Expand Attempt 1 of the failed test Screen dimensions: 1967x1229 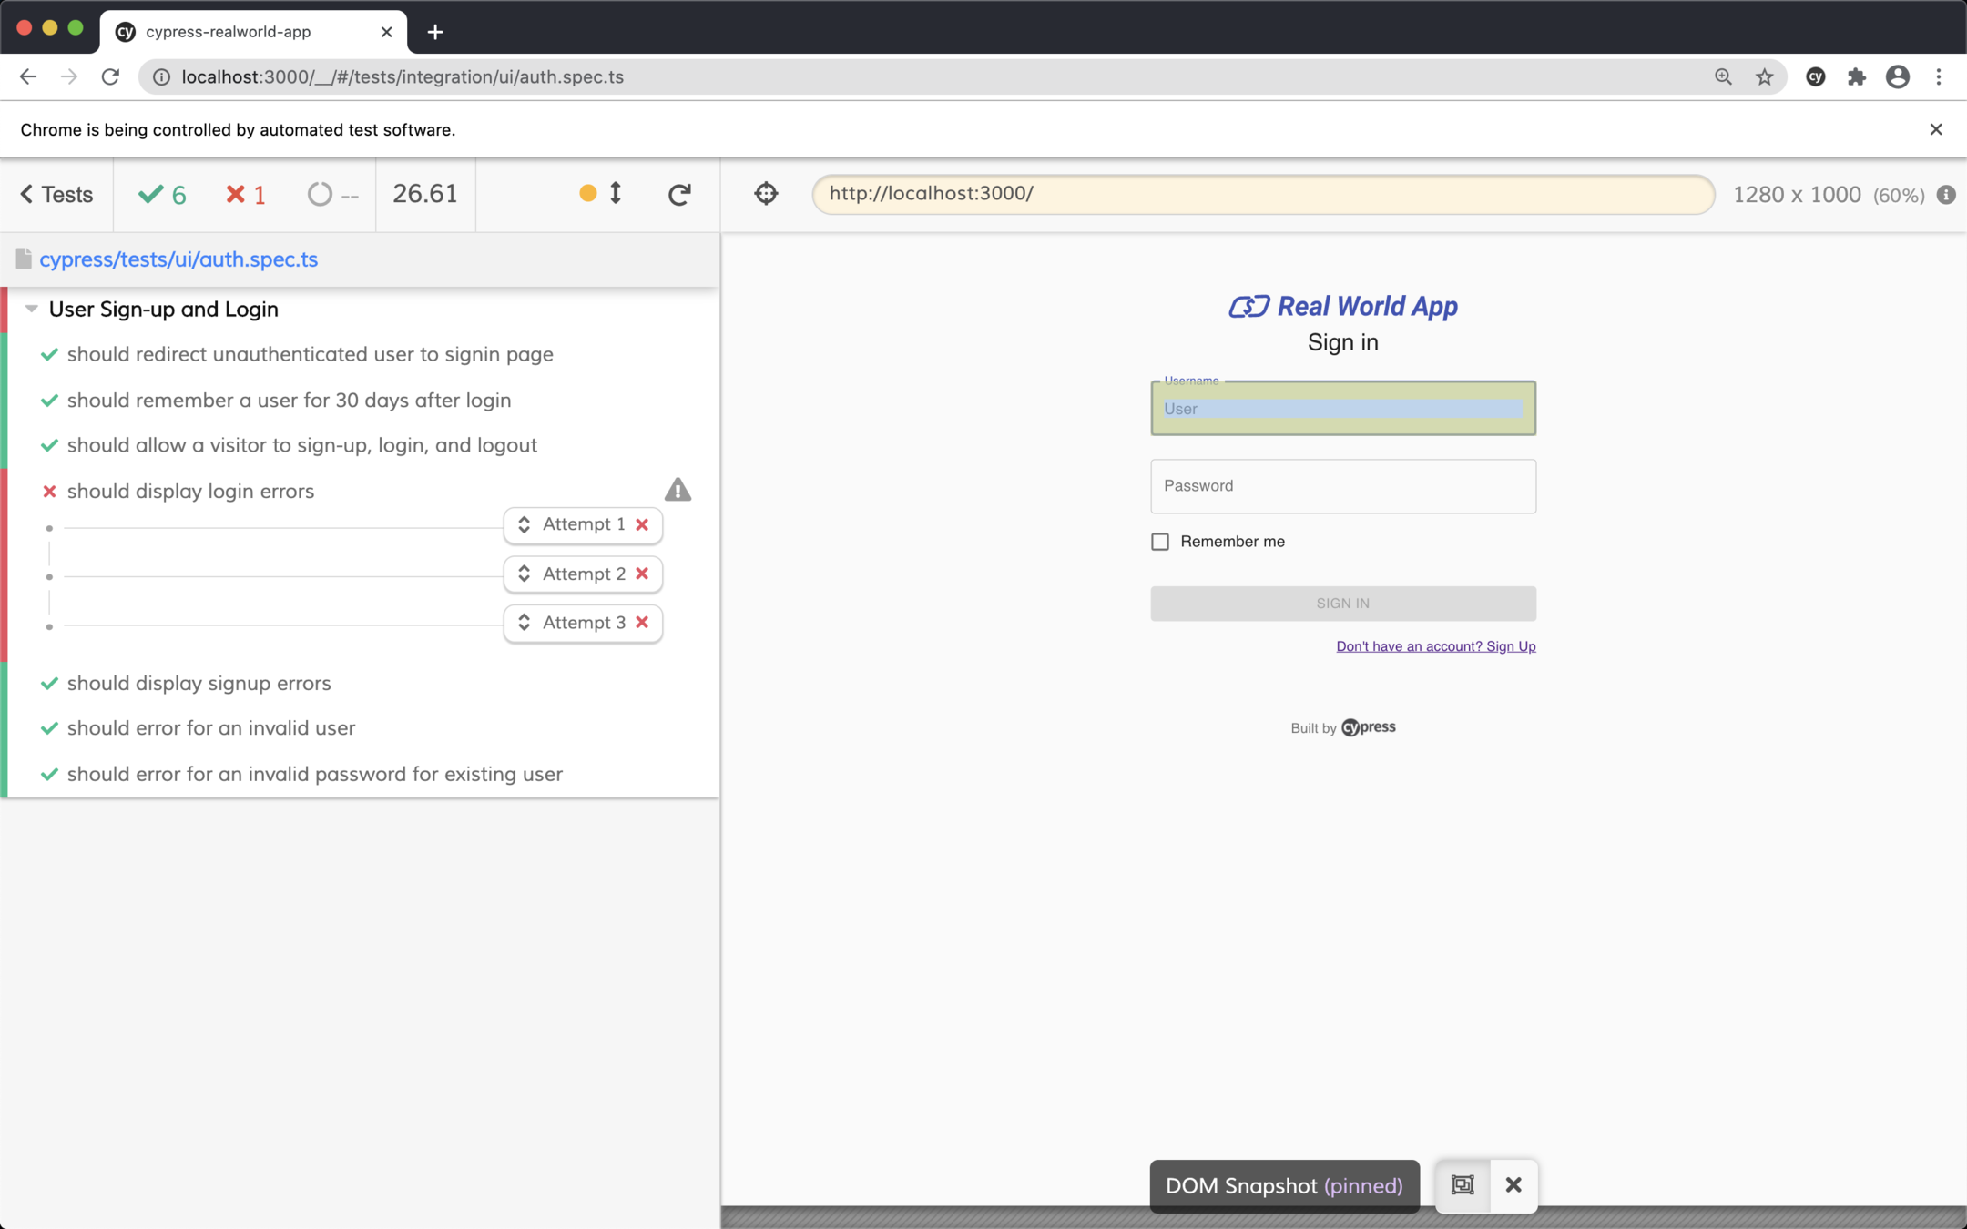coord(583,524)
